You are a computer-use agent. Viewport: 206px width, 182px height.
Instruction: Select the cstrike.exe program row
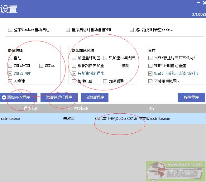(x=103, y=119)
